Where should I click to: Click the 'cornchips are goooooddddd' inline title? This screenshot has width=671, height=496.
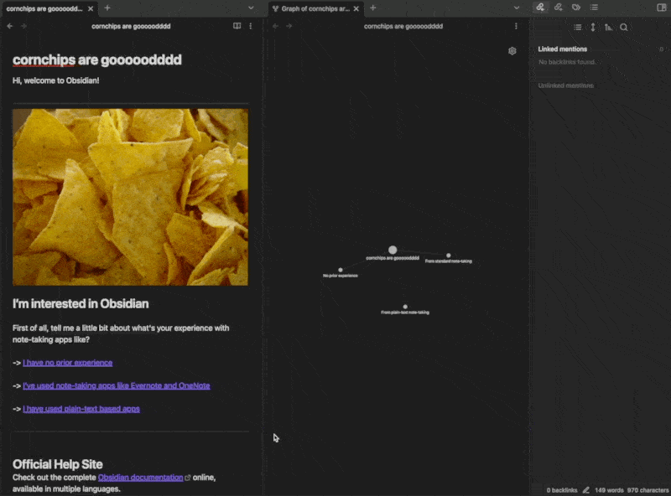click(97, 59)
